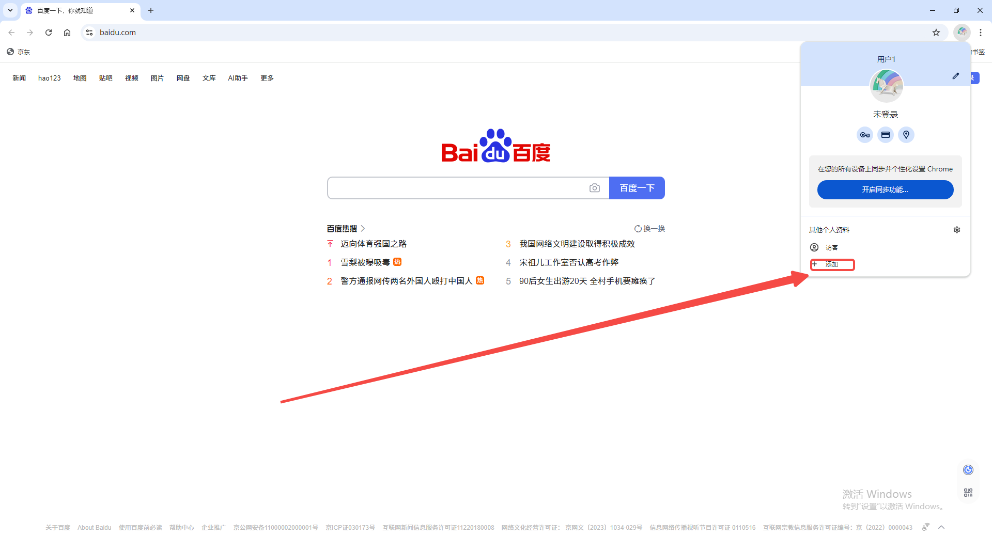Open the 使用百度前必读 footer link

point(141,528)
